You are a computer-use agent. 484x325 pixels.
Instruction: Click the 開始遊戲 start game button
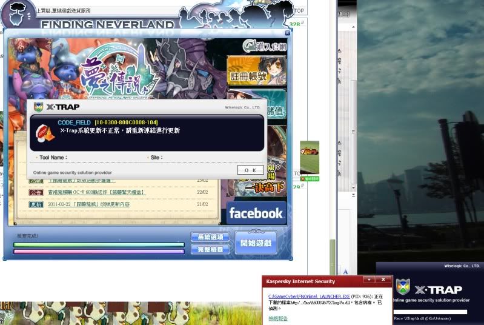pyautogui.click(x=256, y=243)
